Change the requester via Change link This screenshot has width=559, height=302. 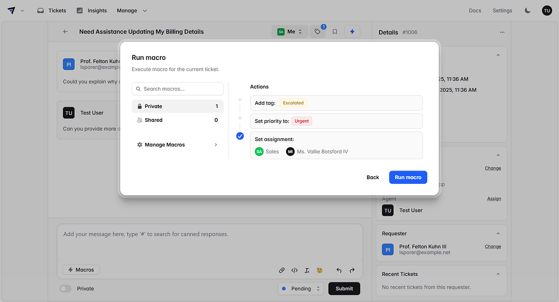pos(493,247)
